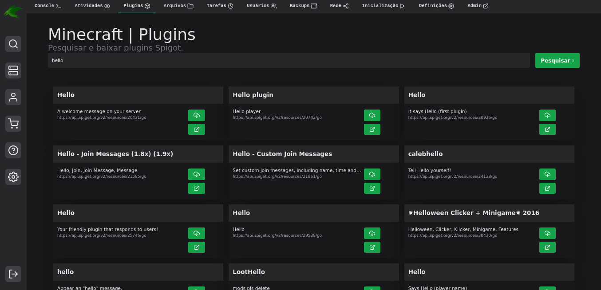Download 'Hello - Custom Join Messages' plugin
Image resolution: width=601 pixels, height=290 pixels.
(x=372, y=174)
